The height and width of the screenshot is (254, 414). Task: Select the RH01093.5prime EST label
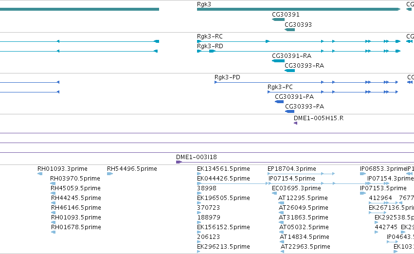click(76, 218)
